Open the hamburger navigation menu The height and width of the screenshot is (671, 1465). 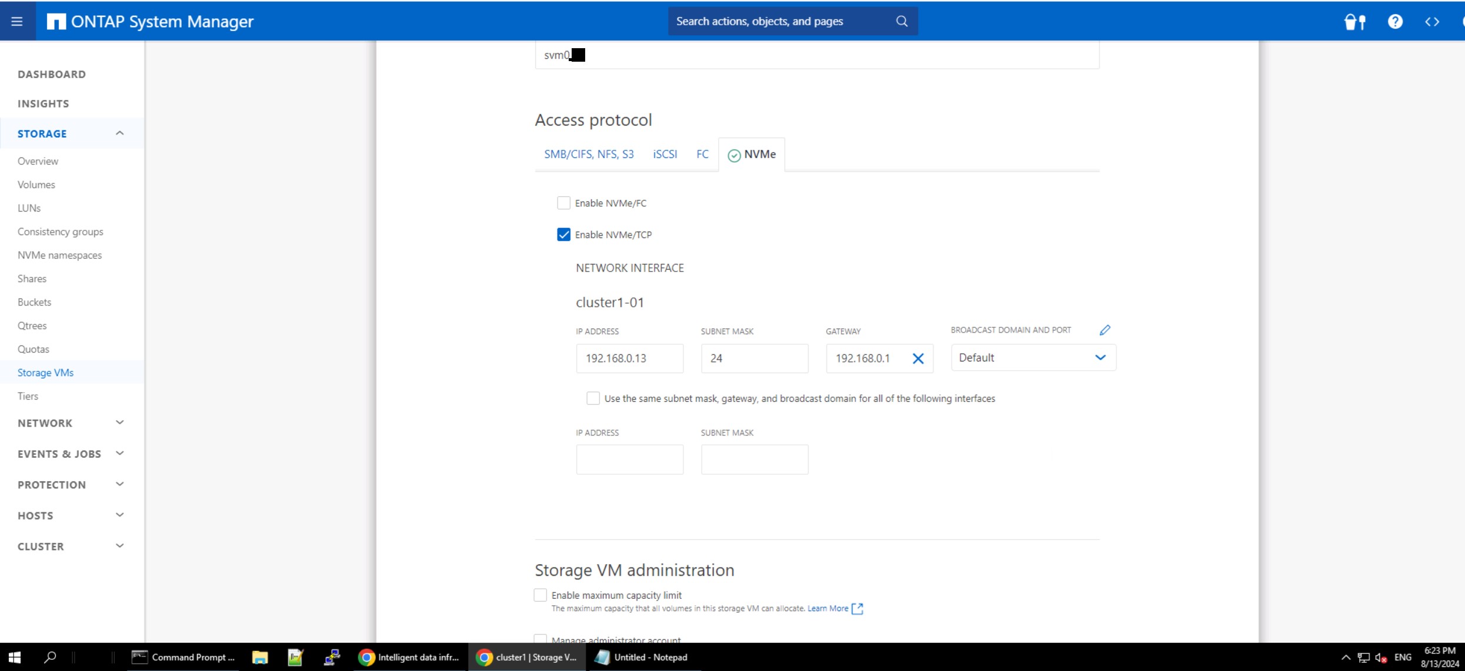17,21
